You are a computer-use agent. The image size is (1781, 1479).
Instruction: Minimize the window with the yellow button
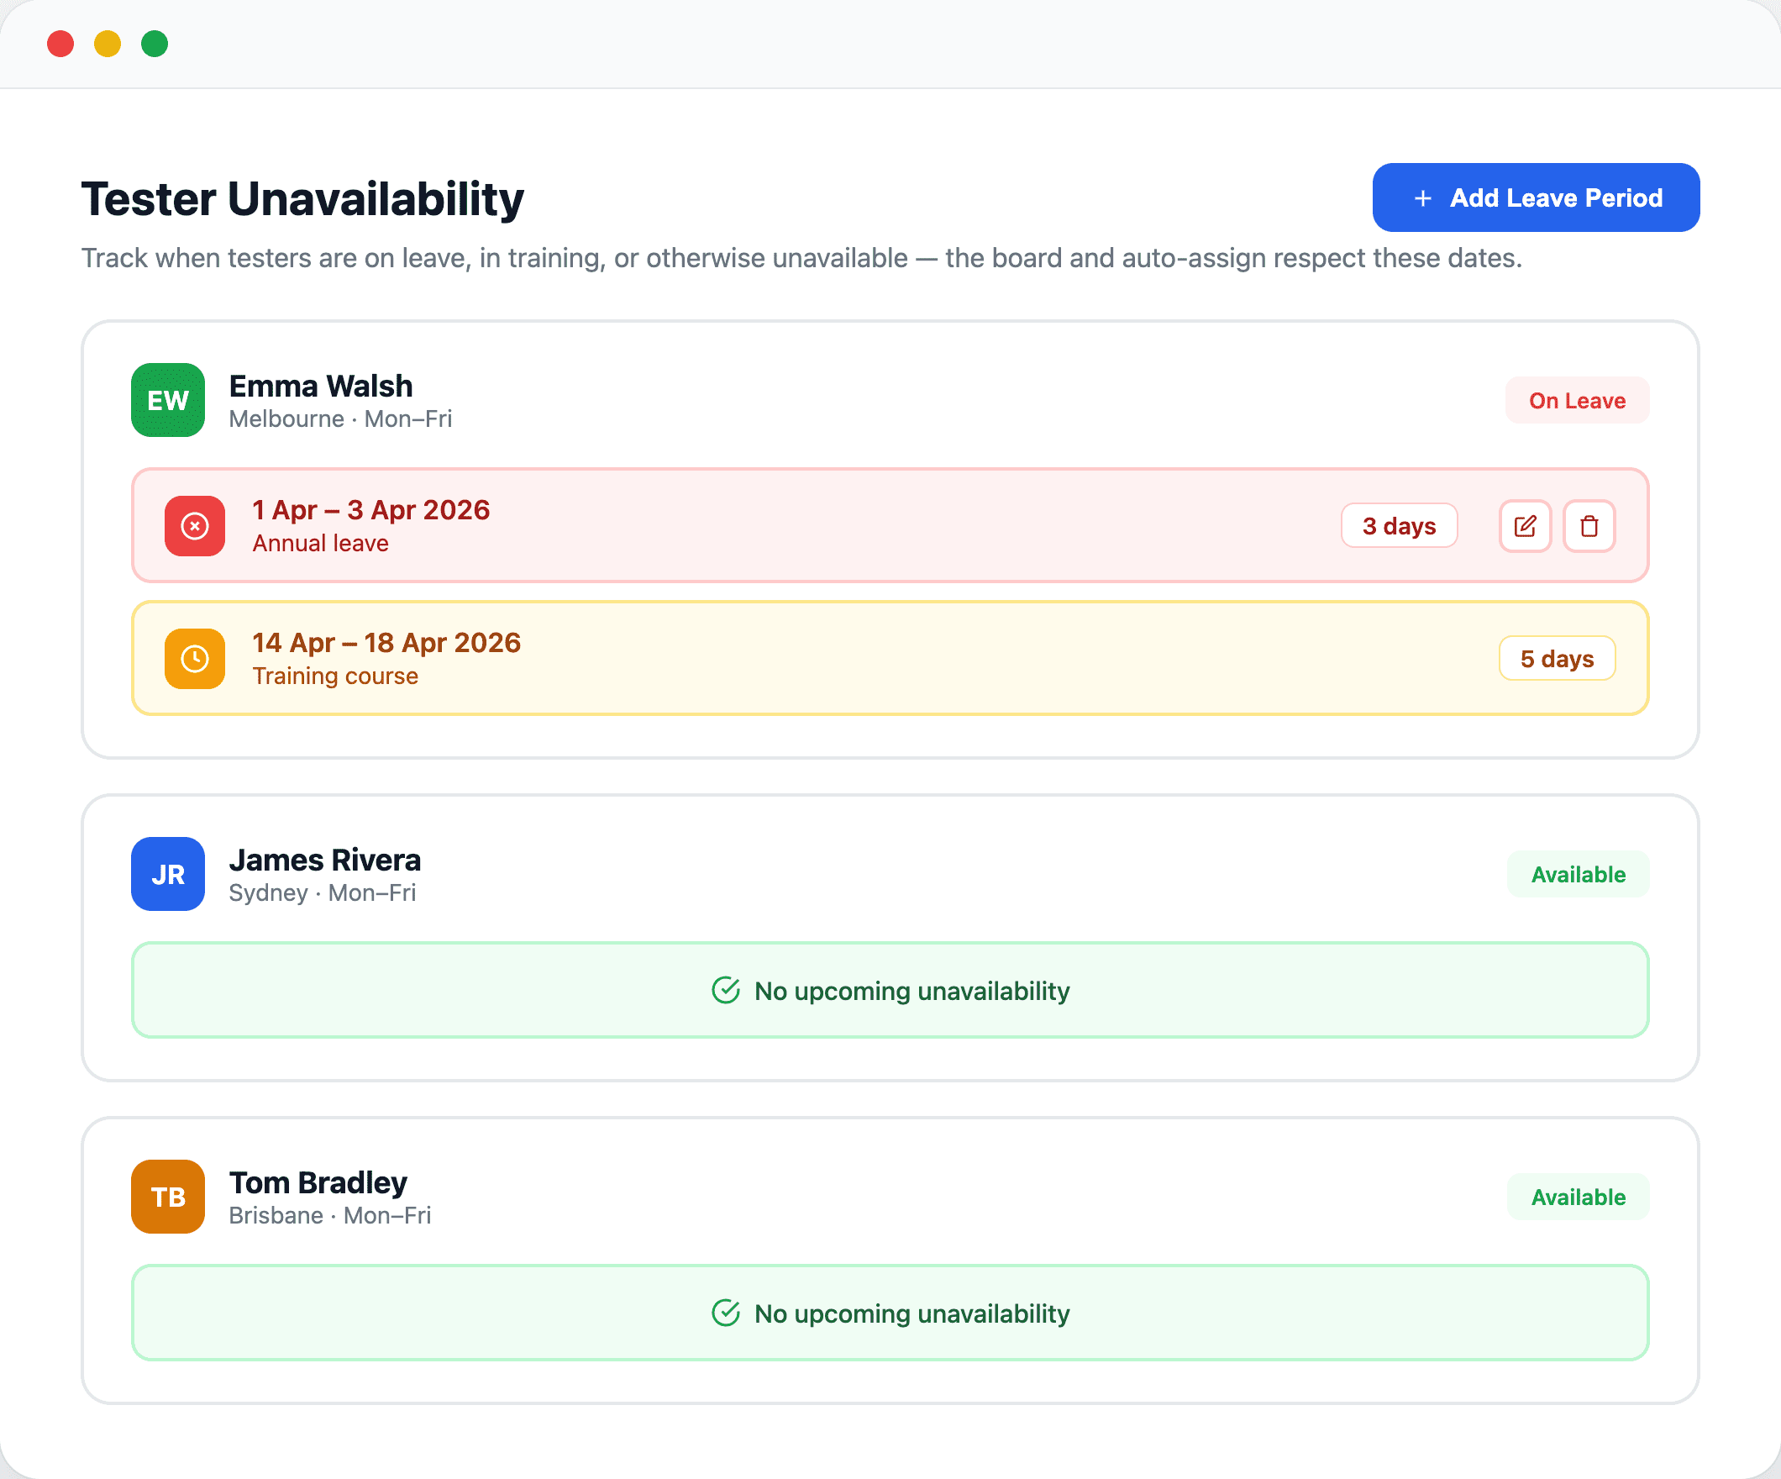[108, 43]
